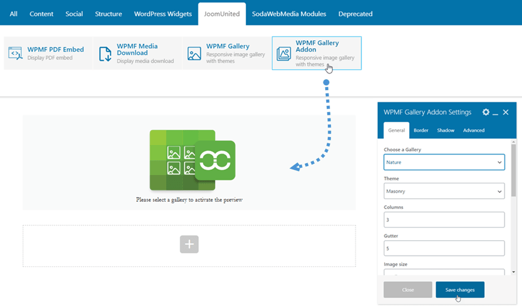The image size is (522, 307).
Task: Pick the WPMF Gallery module icon
Action: click(194, 53)
